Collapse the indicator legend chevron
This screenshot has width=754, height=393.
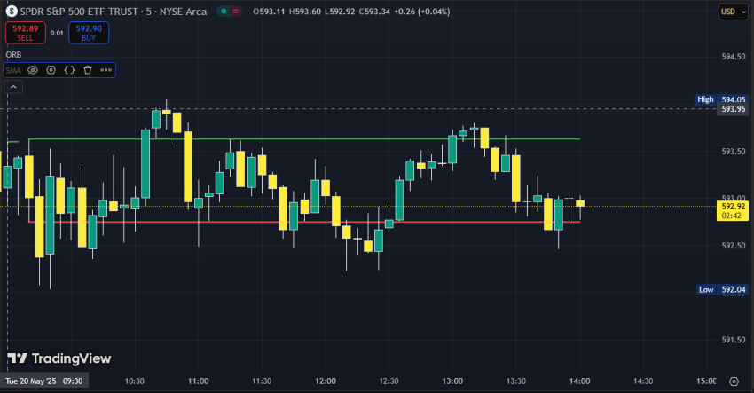click(x=13, y=87)
